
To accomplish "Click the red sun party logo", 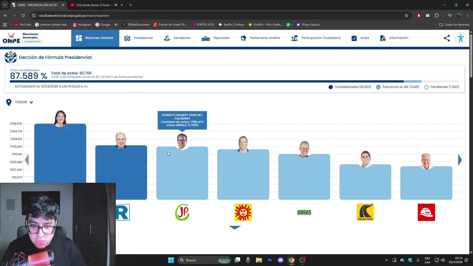I will (243, 212).
